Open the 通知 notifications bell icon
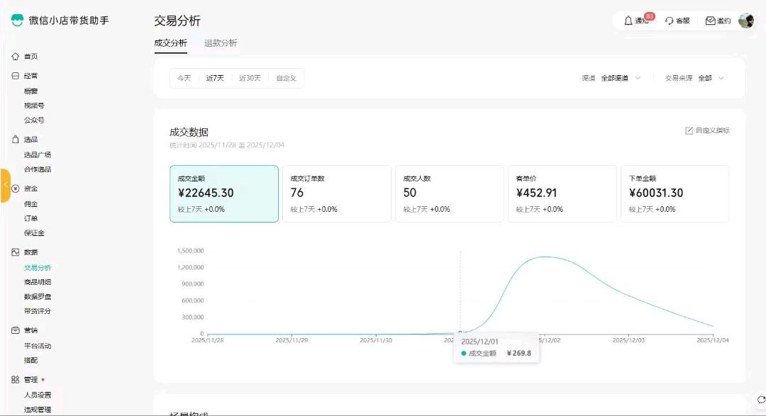The image size is (766, 416). click(628, 21)
